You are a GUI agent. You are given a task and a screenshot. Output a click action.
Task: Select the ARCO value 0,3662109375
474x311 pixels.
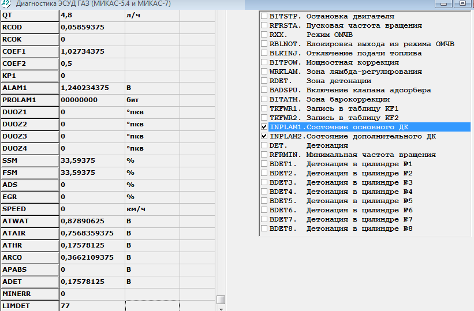(92, 257)
